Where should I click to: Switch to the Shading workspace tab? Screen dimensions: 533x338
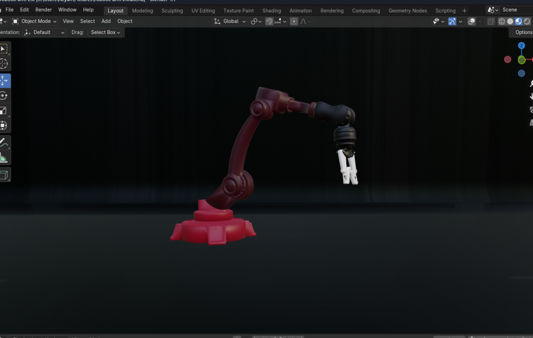click(271, 10)
